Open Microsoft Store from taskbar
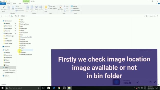The height and width of the screenshot is (90, 160). 48,88
